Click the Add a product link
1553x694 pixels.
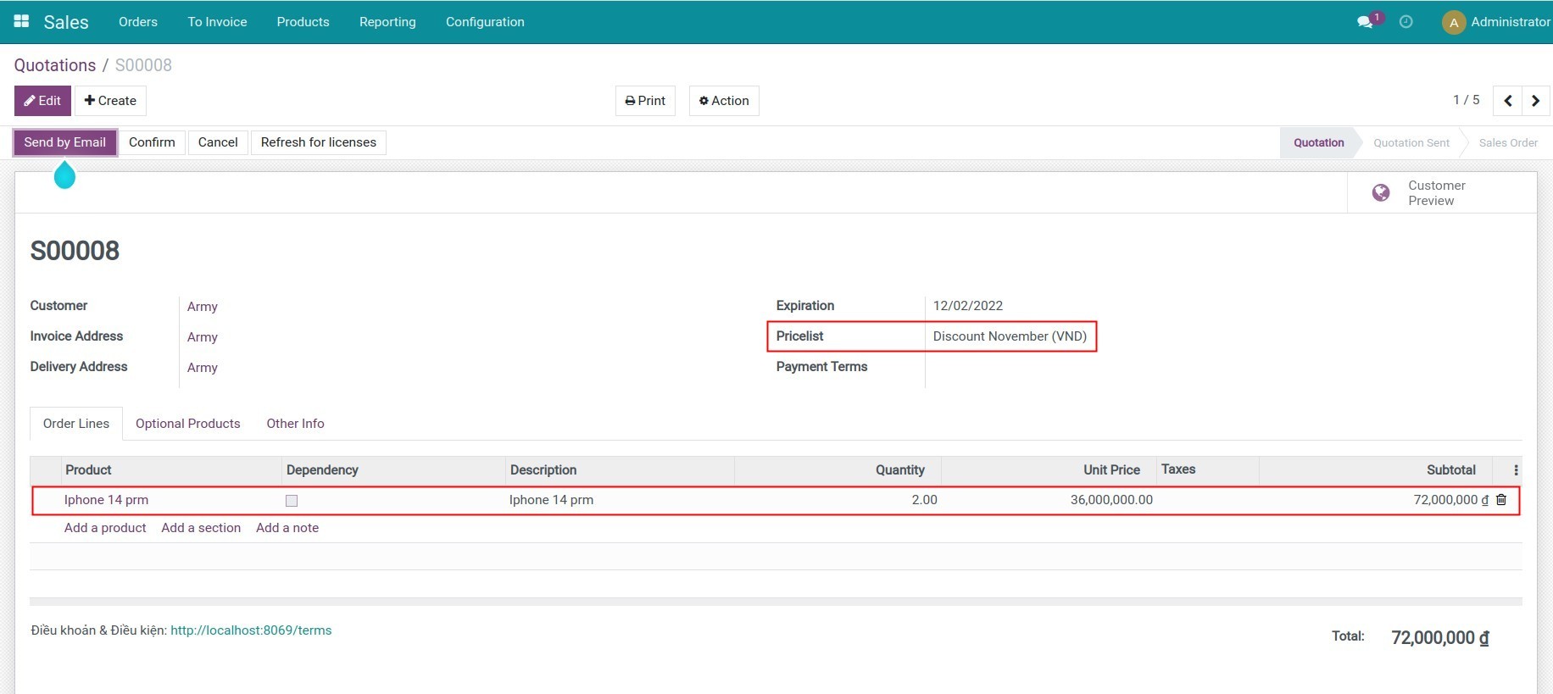105,528
